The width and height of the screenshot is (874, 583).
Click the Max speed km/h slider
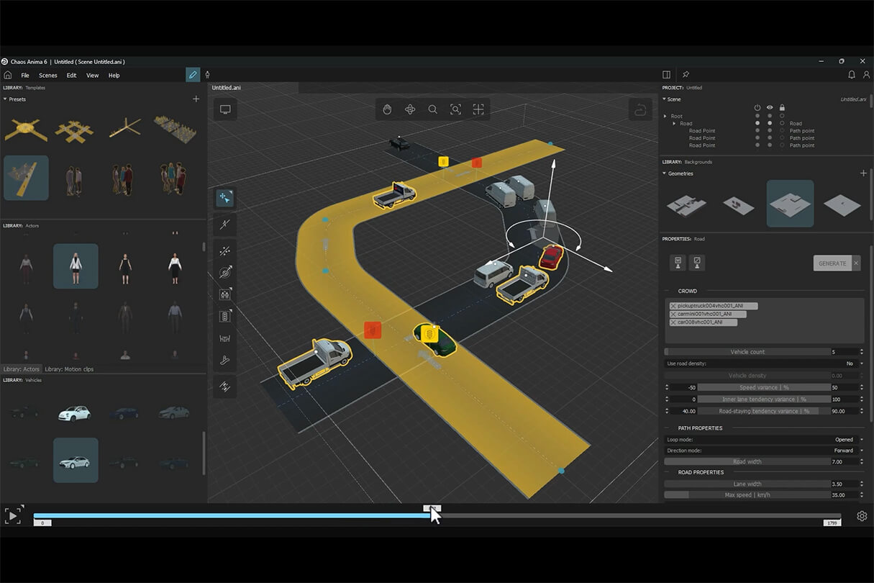(x=747, y=495)
